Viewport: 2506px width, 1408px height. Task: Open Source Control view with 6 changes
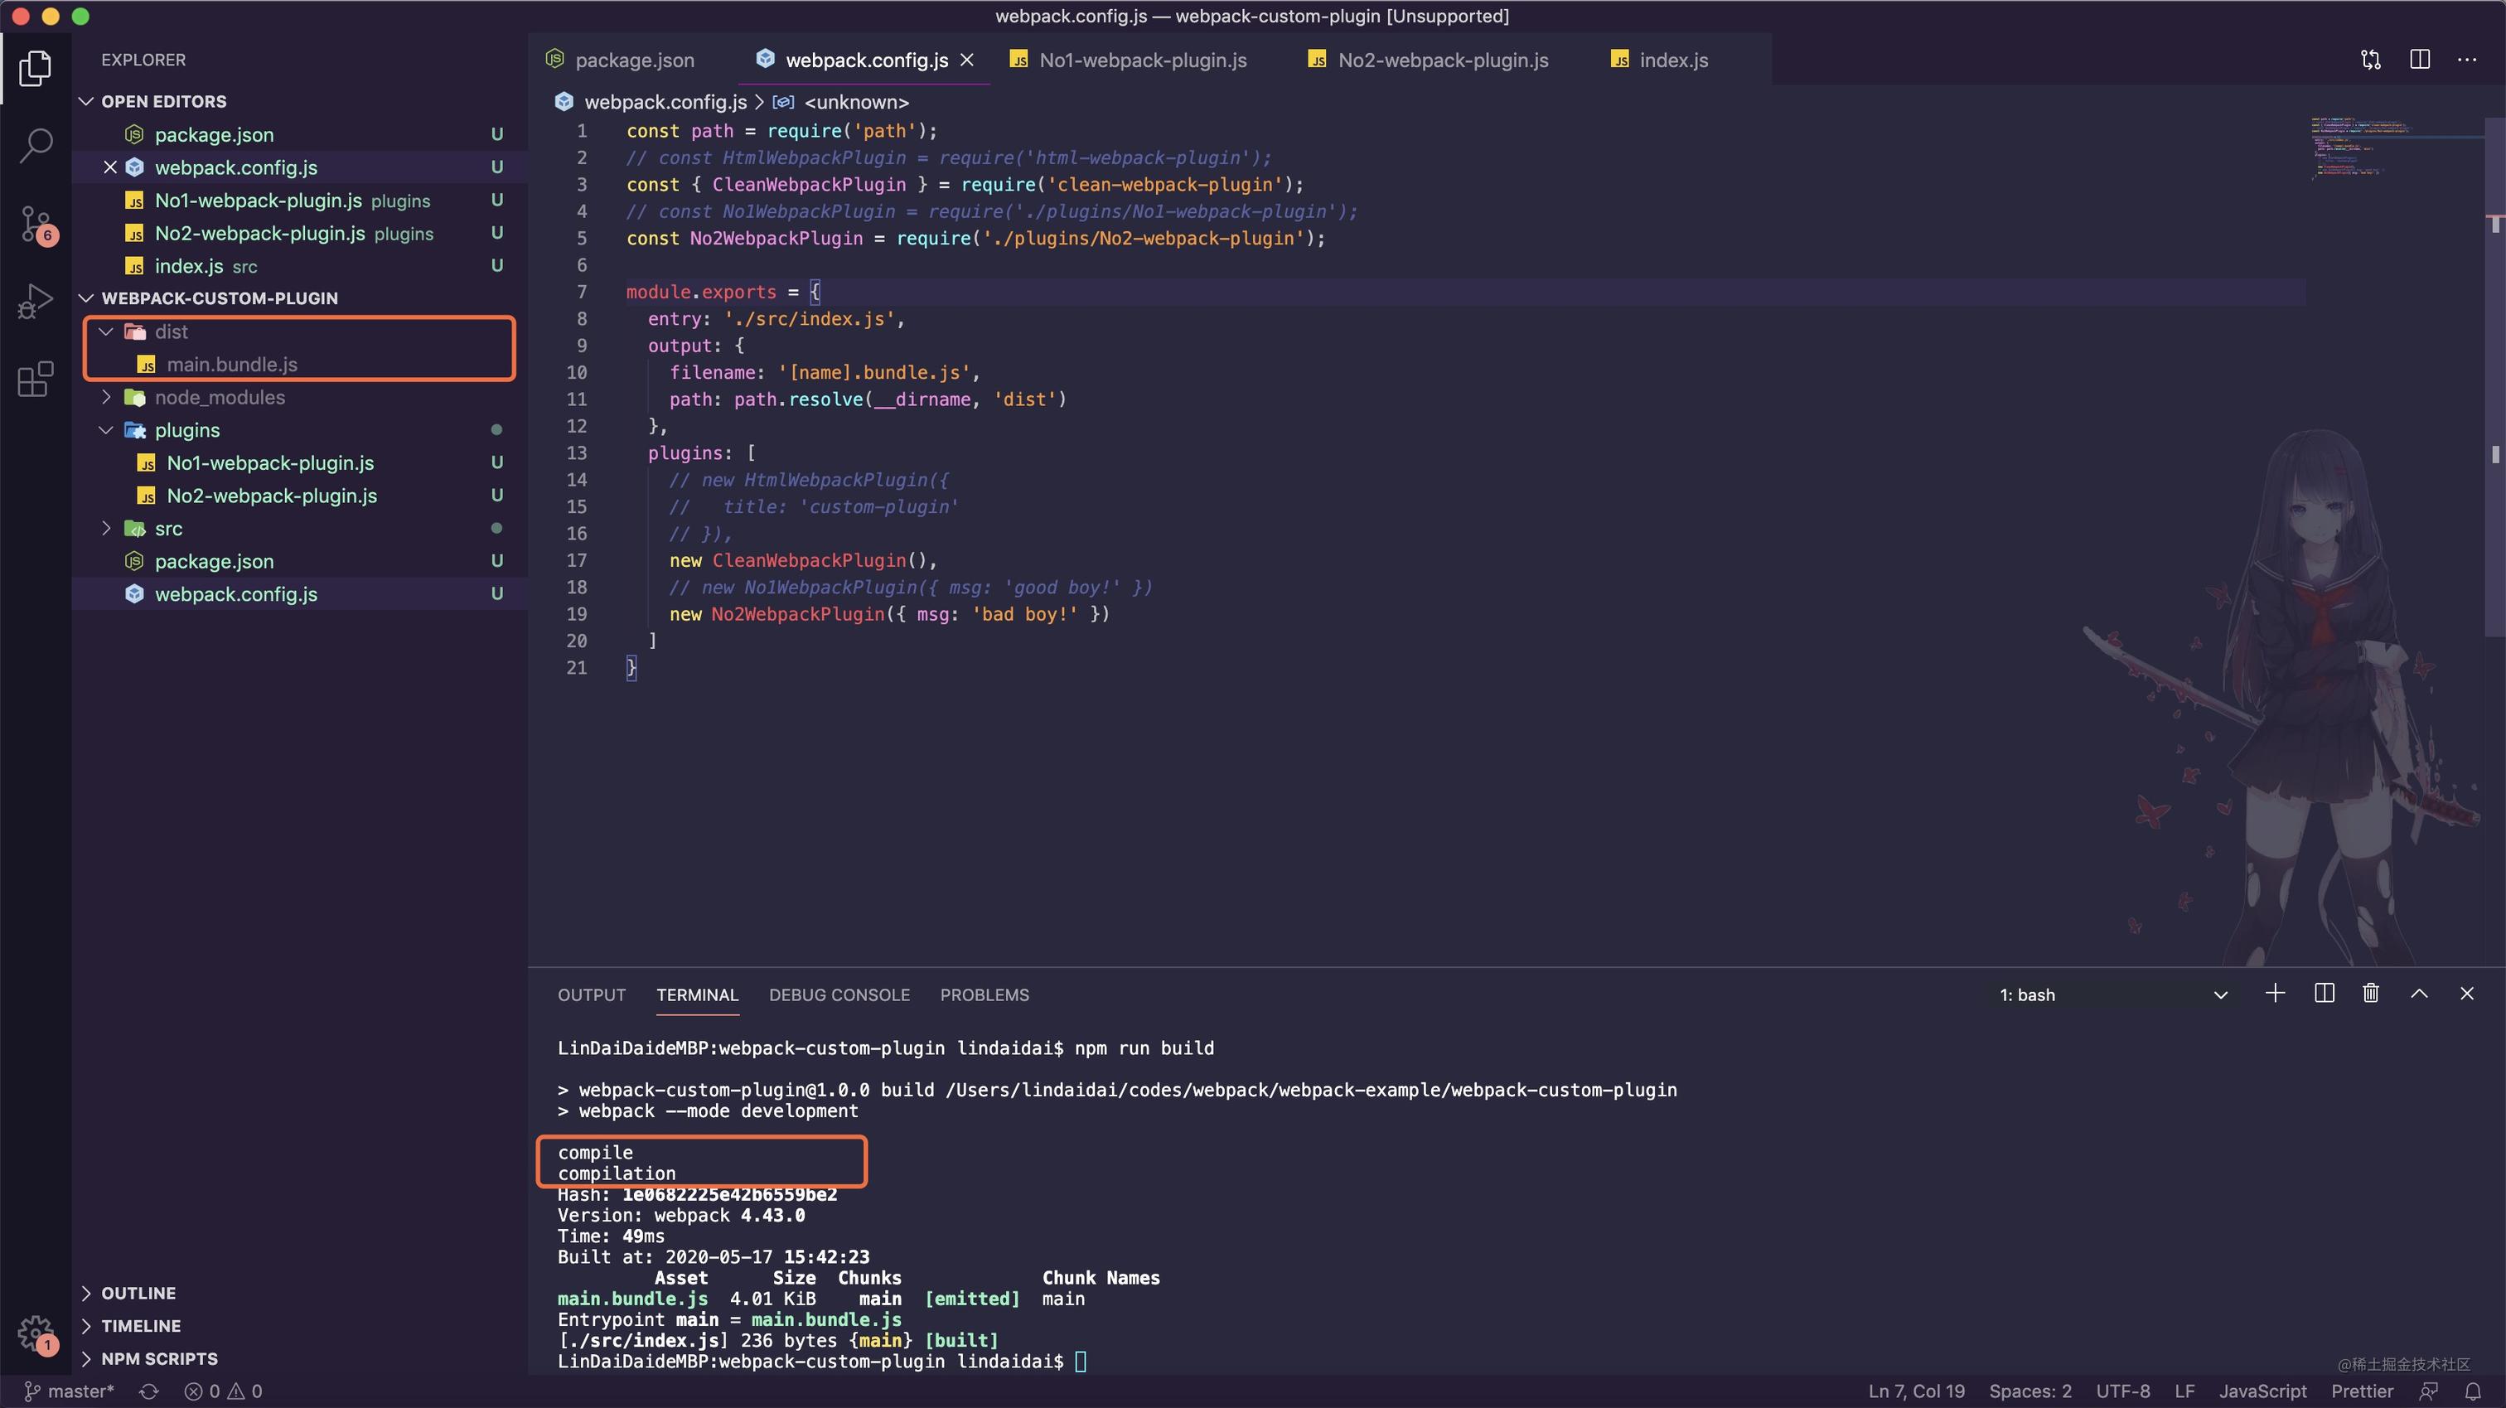pyautogui.click(x=37, y=225)
